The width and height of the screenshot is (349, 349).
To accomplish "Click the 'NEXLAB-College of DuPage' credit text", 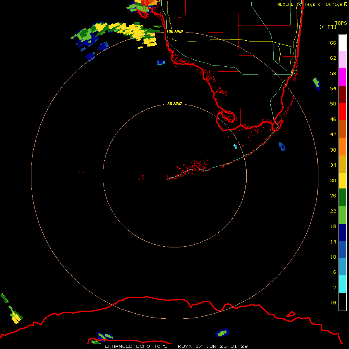I will pos(309,4).
